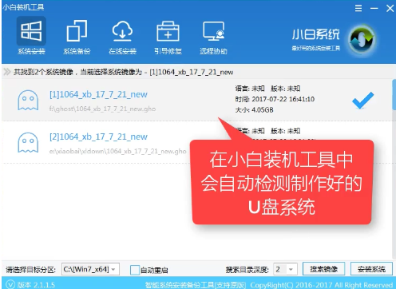The image size is (396, 289).
Task: Open the hamburger menu icon
Action: [x=358, y=8]
